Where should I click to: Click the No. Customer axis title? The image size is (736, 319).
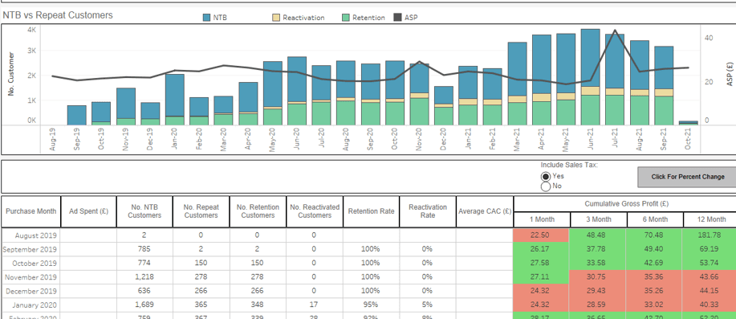(x=12, y=74)
